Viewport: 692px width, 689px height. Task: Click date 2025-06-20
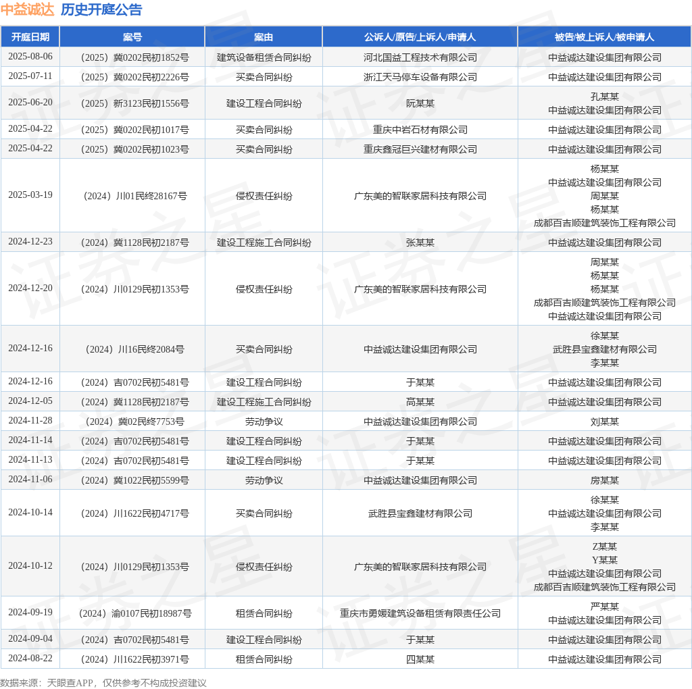tap(30, 102)
